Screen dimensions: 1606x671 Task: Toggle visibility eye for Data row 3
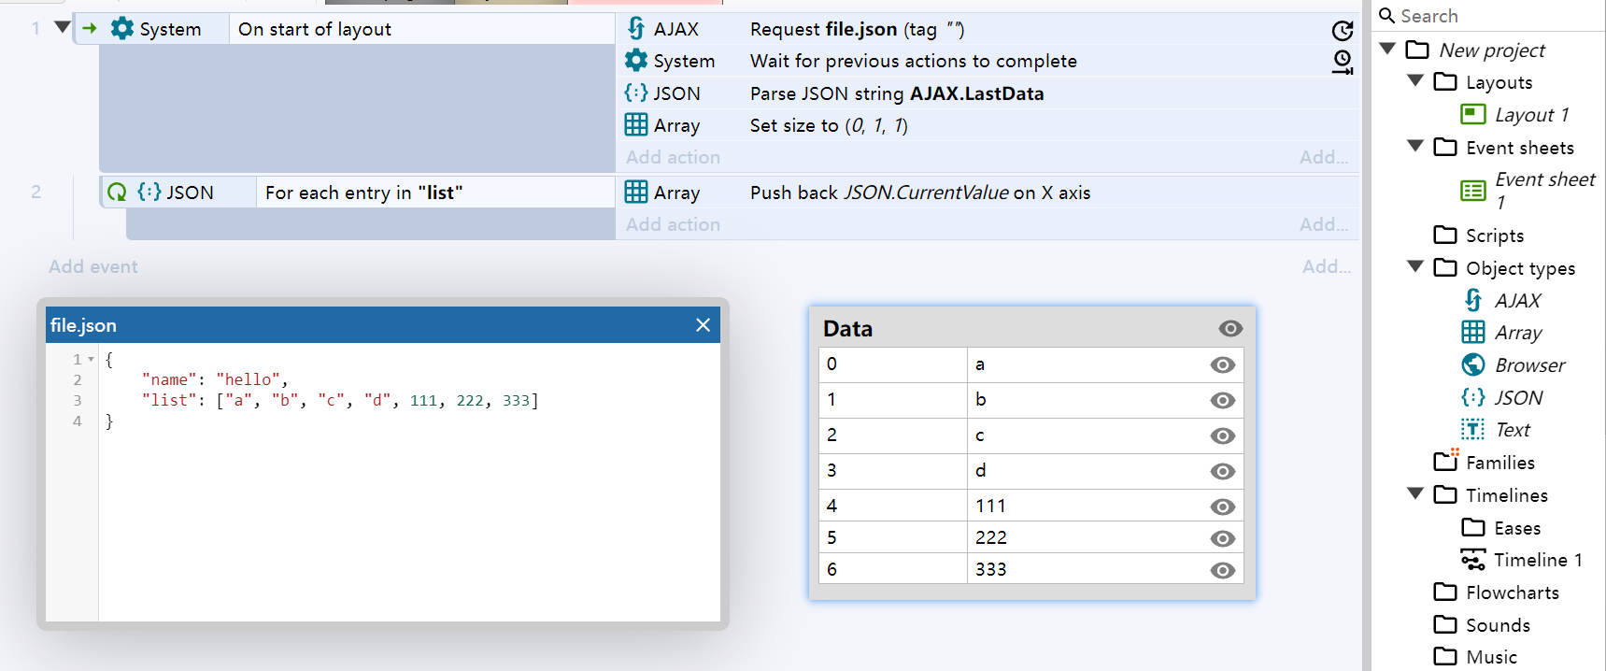[x=1222, y=471]
